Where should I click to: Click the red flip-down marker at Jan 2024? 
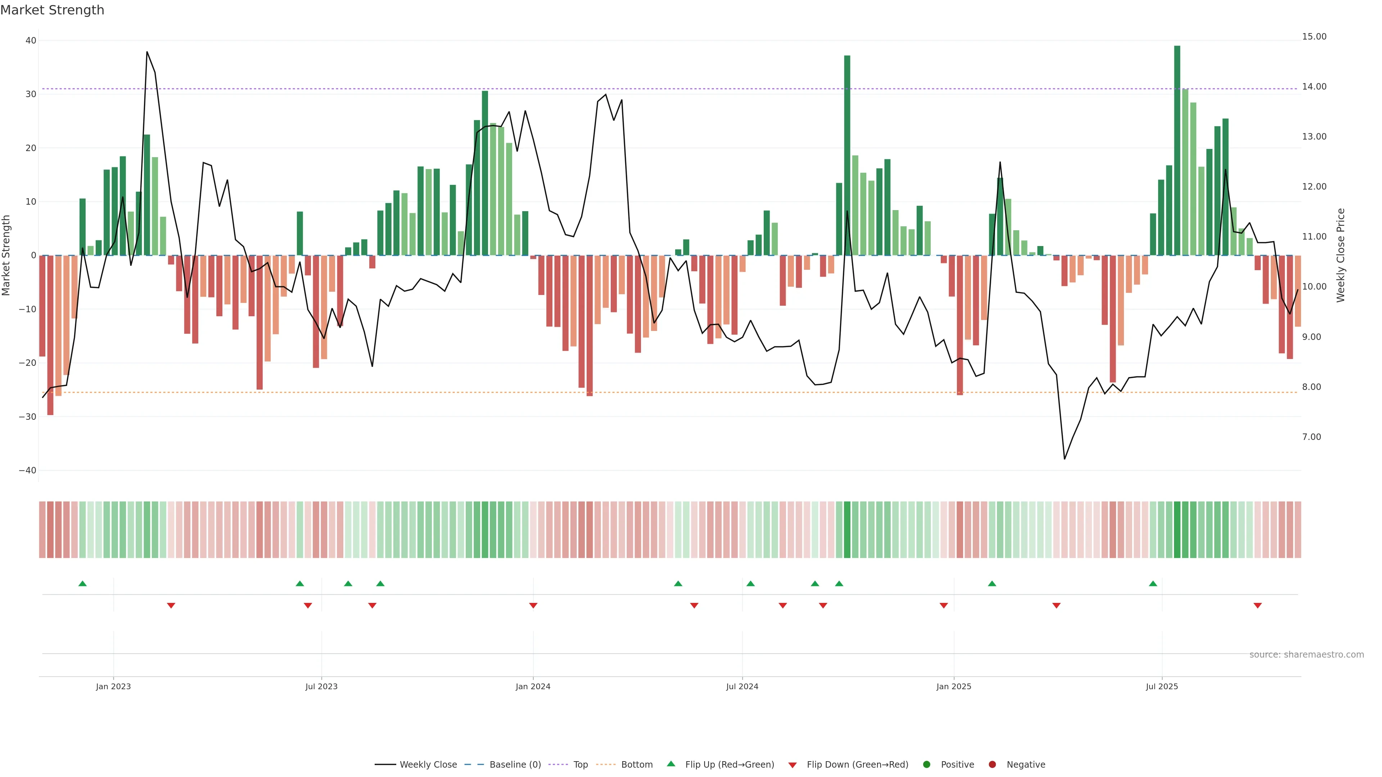[533, 605]
